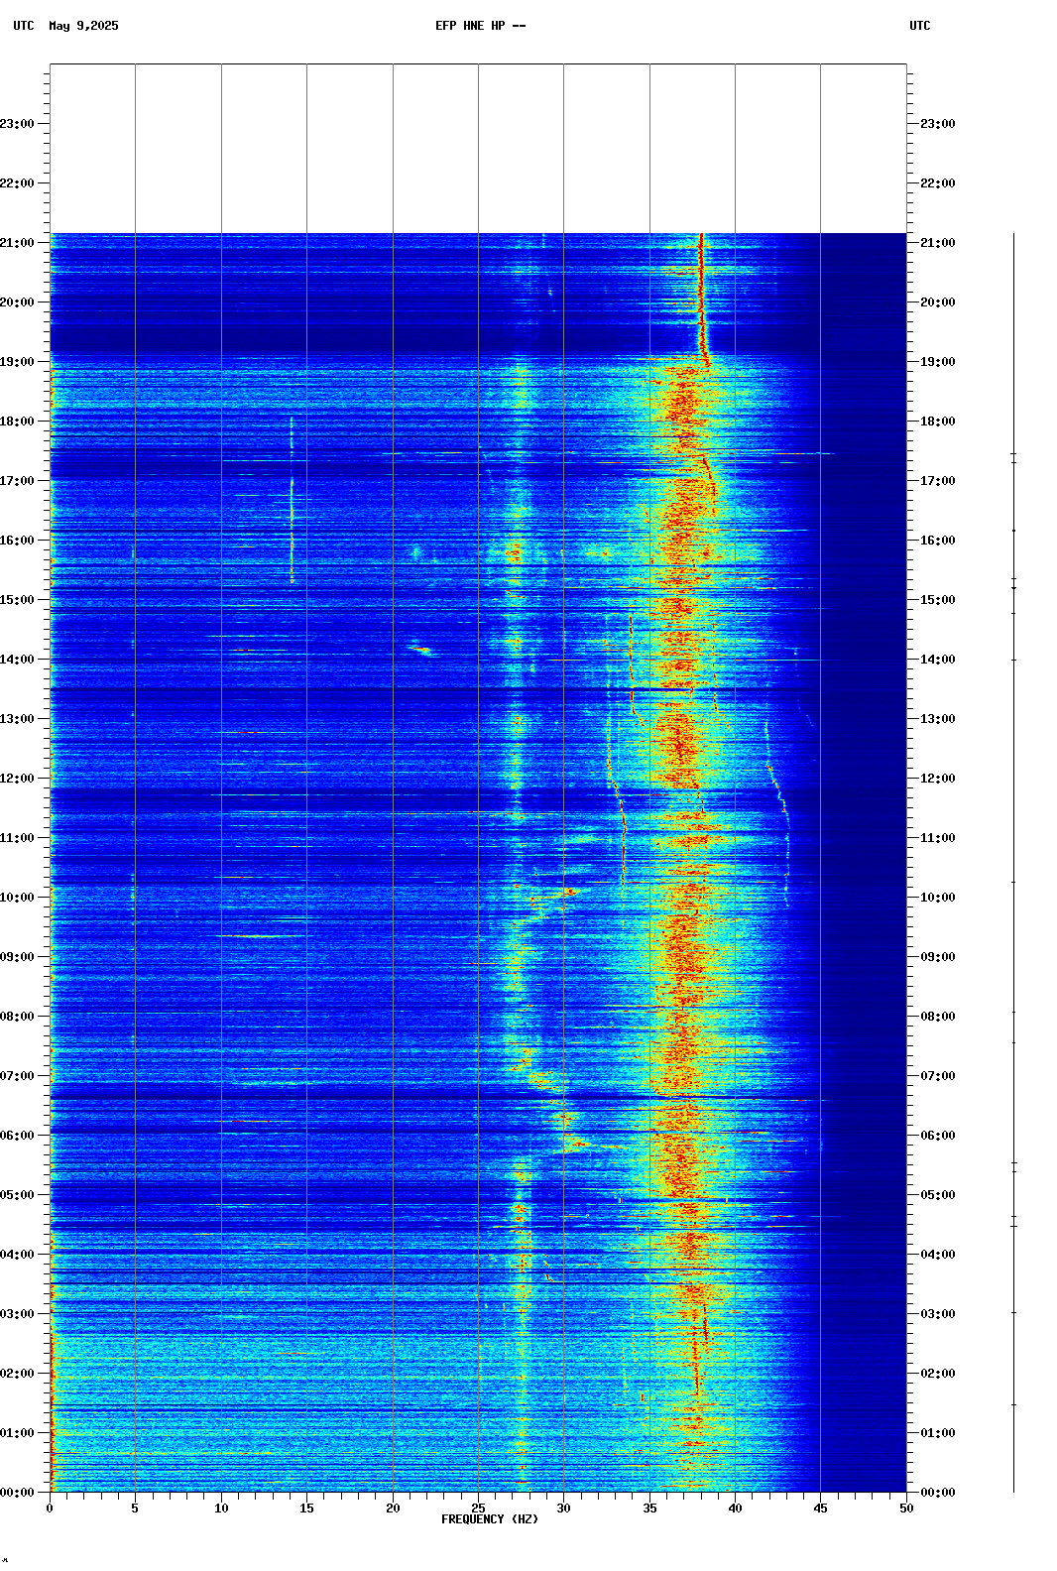Click the '30' frequency tick label

[563, 1509]
